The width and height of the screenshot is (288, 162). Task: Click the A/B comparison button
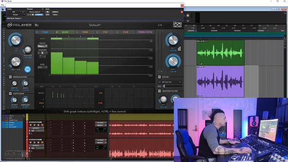(160, 25)
